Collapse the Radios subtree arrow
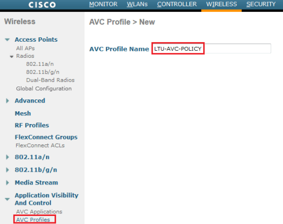The width and height of the screenshot is (283, 224). (x=12, y=57)
